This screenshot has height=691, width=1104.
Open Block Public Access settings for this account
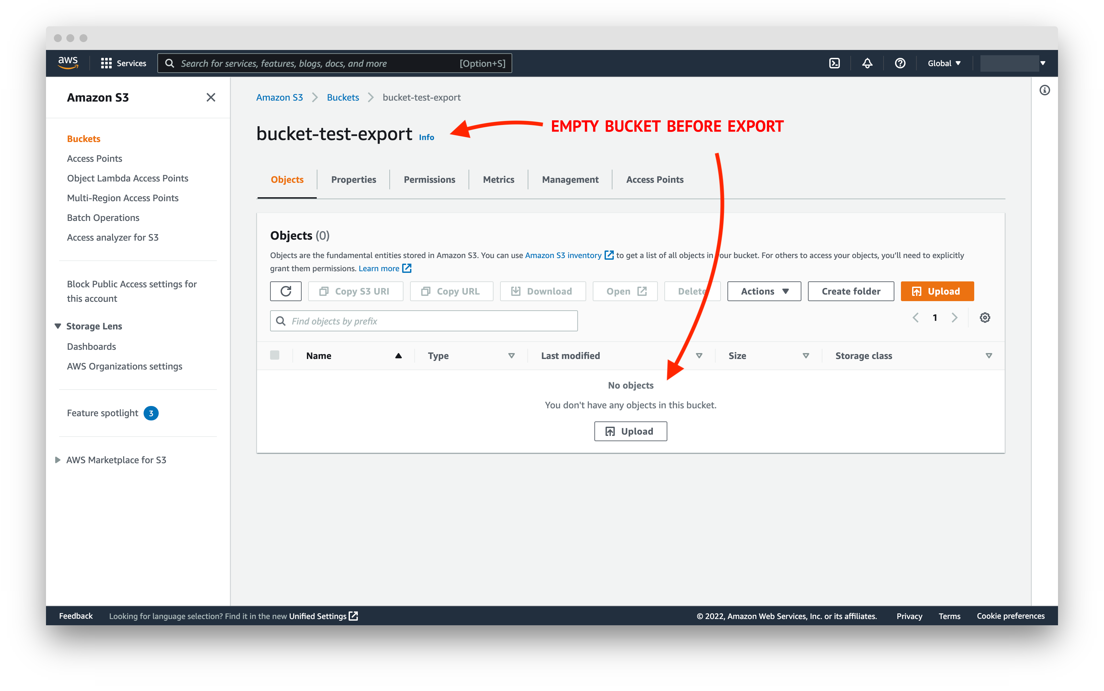(x=131, y=291)
